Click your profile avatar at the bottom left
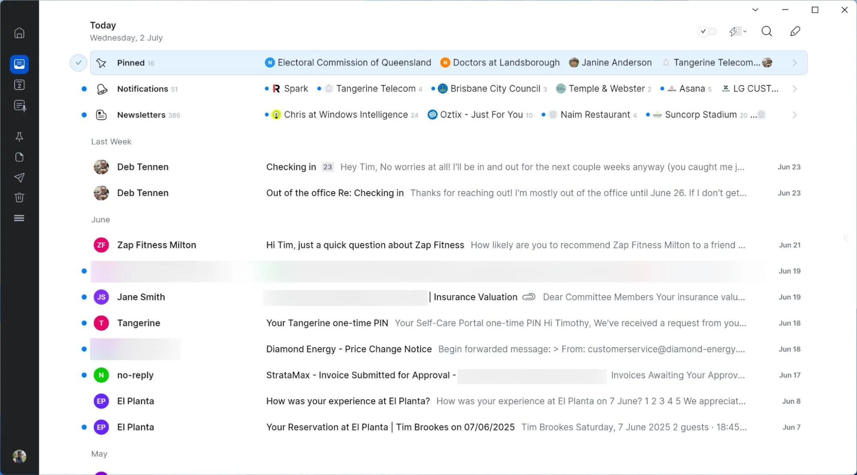The height and width of the screenshot is (475, 857). coord(19,456)
